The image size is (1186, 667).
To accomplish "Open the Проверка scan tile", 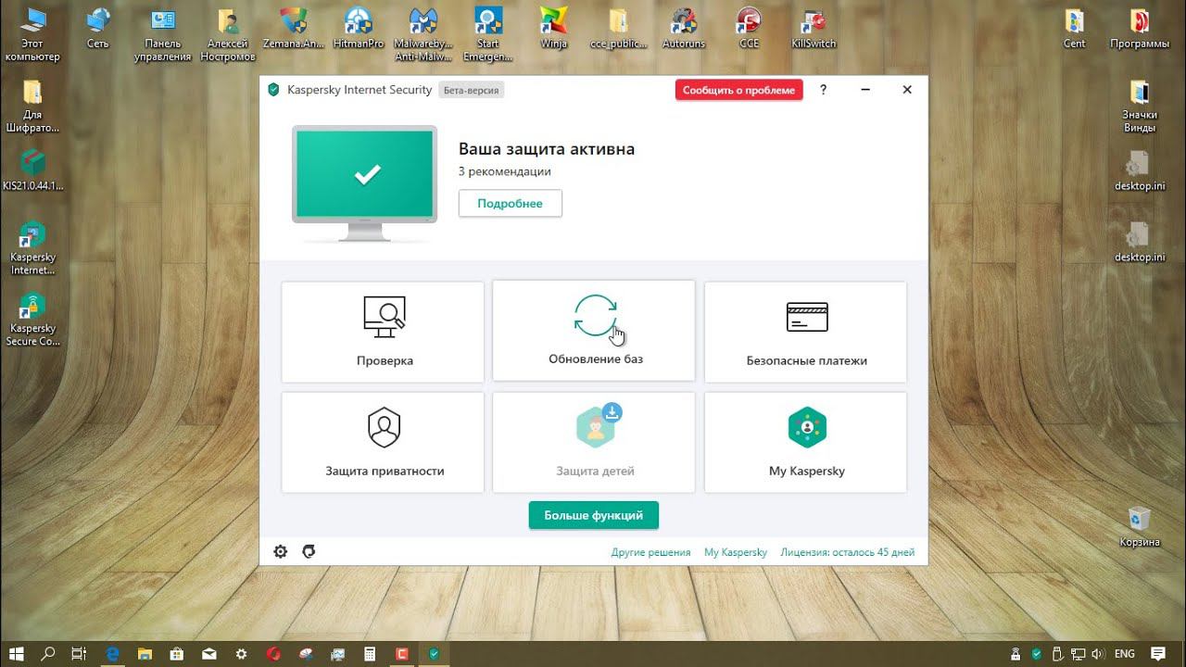I will click(x=383, y=332).
